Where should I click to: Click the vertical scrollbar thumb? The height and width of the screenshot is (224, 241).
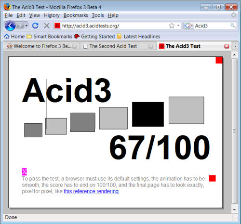(x=234, y=131)
